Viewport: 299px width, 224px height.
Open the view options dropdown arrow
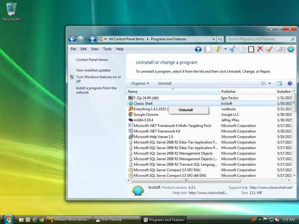(270, 83)
